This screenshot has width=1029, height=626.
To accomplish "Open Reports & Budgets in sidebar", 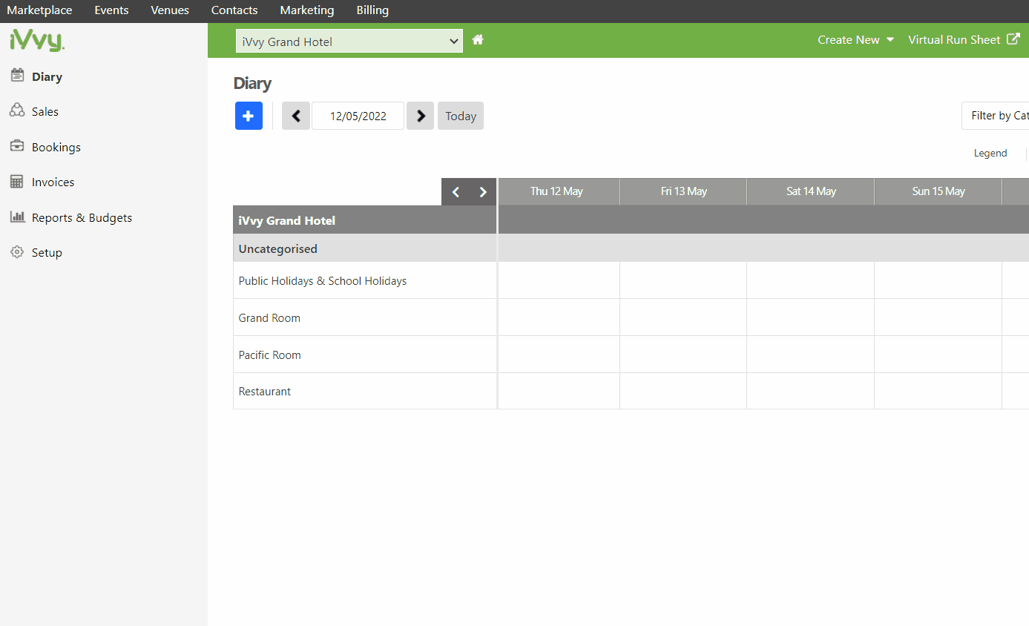I will click(82, 217).
